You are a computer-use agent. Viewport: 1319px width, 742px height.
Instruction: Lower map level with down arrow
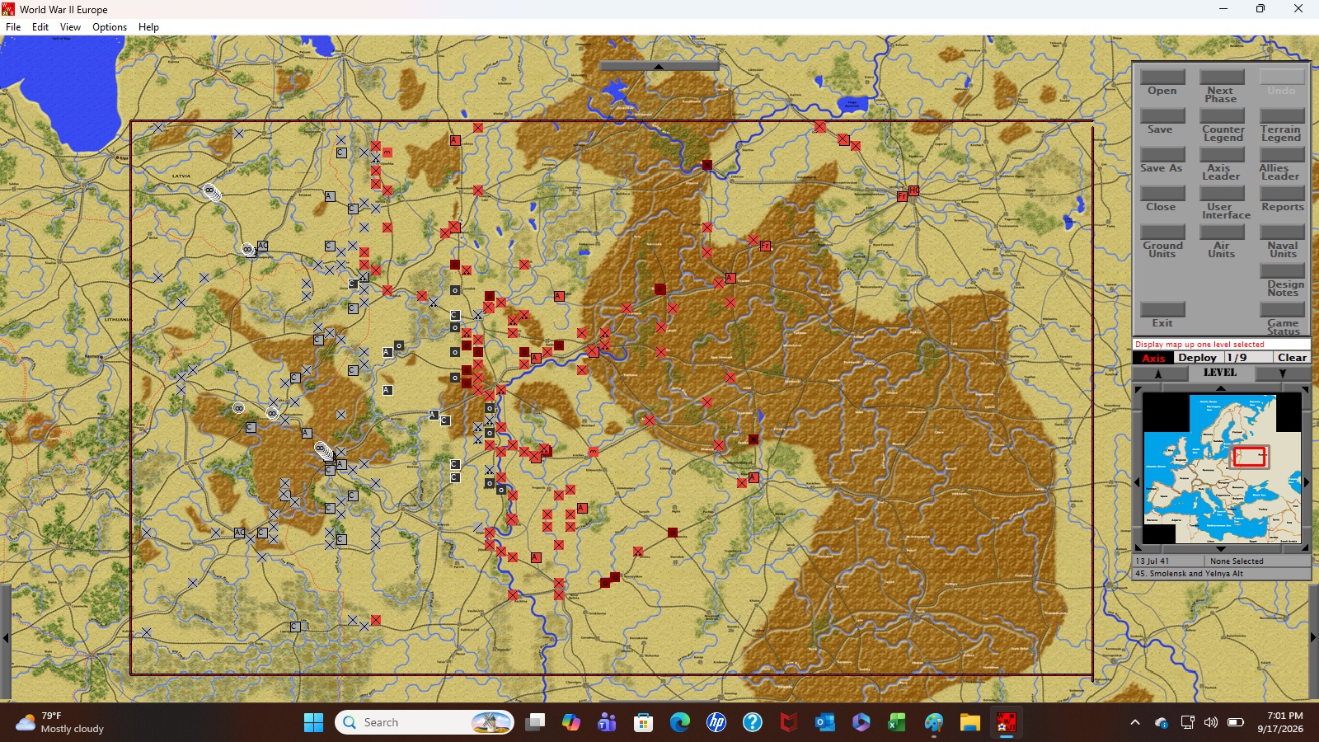pos(1283,373)
